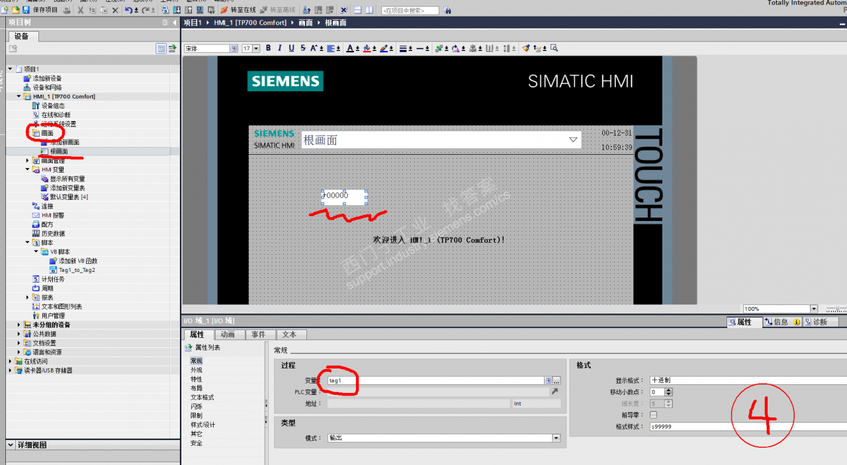The image size is (847, 465).
Task: Click the search-in-project binoculars icon
Action: (x=447, y=11)
